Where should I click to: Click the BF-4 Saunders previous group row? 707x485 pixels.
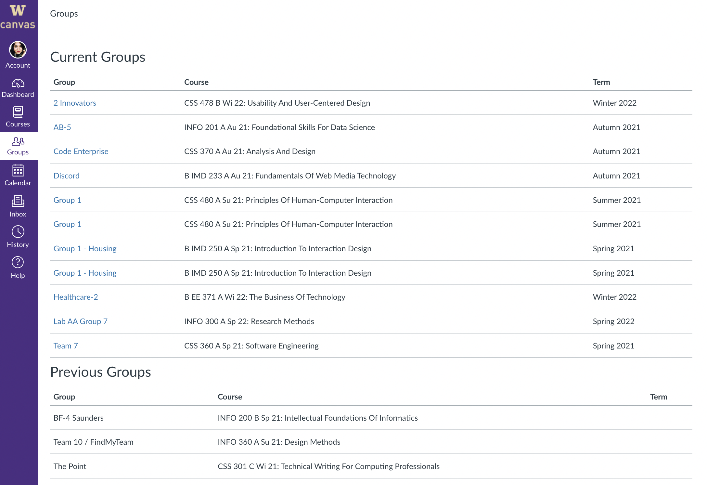[x=78, y=418]
